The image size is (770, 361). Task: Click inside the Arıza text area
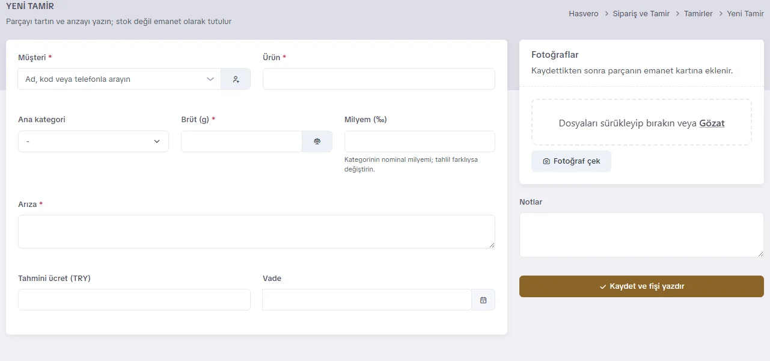tap(257, 232)
